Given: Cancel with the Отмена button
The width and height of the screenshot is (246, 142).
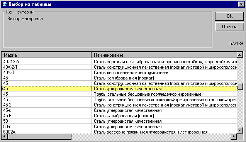Looking at the screenshot, I should [x=229, y=27].
